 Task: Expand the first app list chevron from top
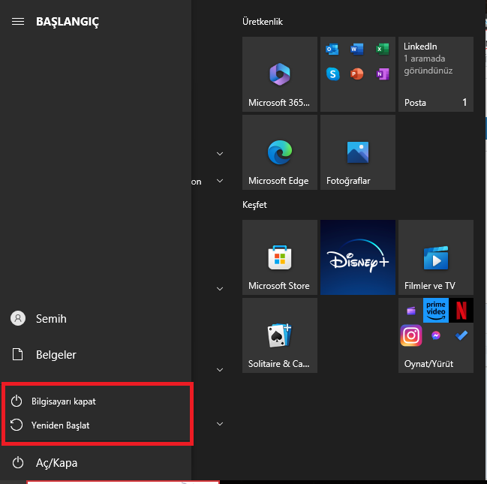[220, 154]
